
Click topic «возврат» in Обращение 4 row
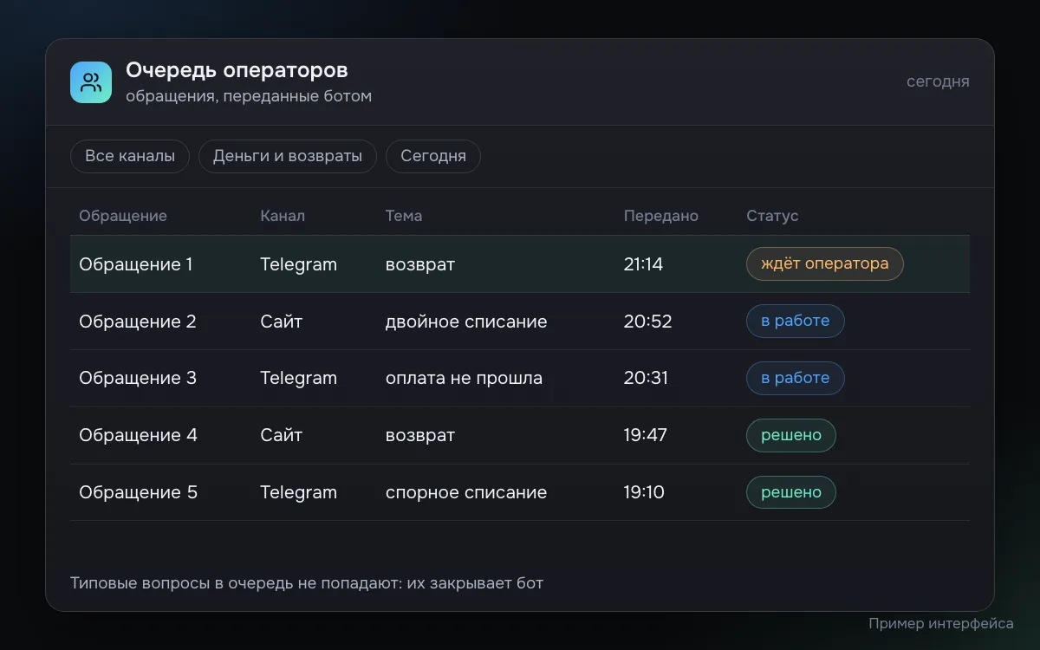(420, 436)
